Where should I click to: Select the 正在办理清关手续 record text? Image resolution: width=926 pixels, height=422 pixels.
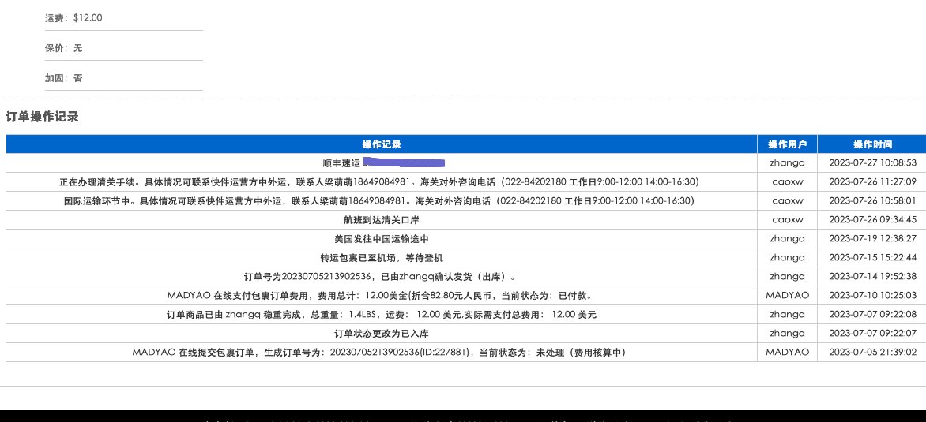(378, 182)
